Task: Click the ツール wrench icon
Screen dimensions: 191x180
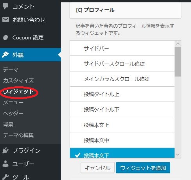Action: click(x=5, y=177)
